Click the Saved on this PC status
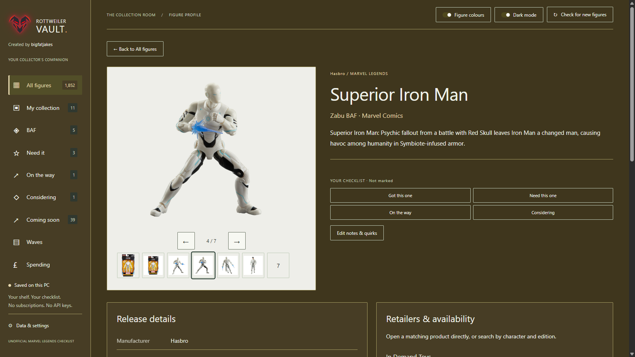 click(29, 285)
